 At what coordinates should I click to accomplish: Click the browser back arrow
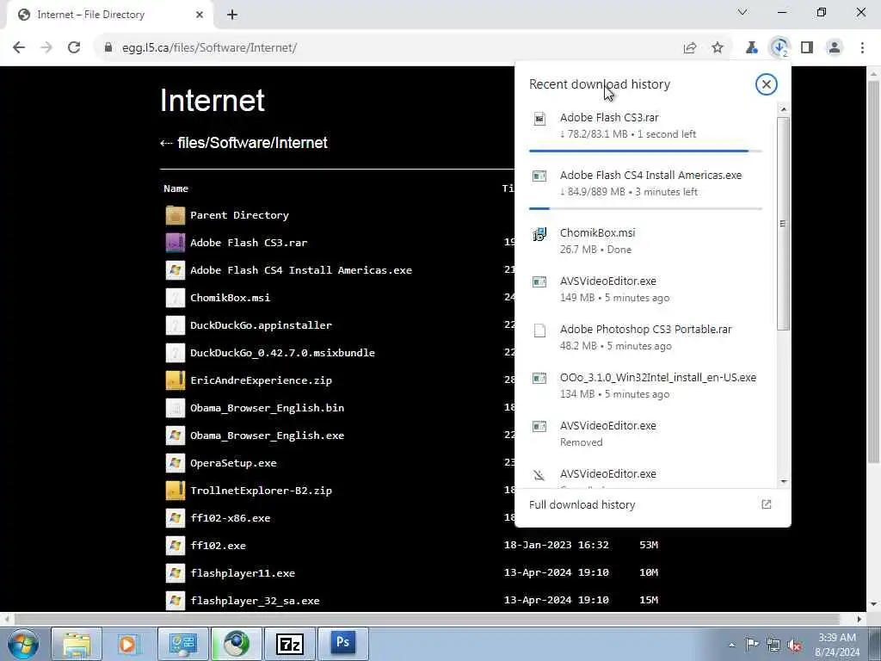point(19,48)
